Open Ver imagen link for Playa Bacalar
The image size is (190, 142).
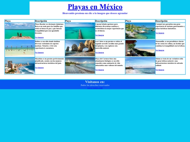[39, 38]
